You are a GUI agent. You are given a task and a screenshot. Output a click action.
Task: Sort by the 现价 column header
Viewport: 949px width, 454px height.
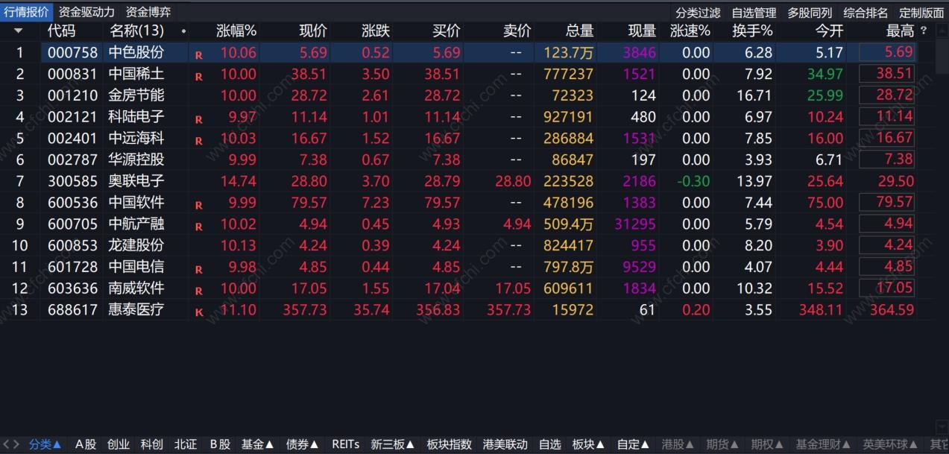pyautogui.click(x=313, y=31)
